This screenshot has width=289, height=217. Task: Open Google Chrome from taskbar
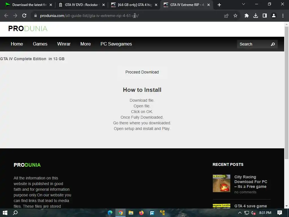pyautogui.click(x=121, y=213)
